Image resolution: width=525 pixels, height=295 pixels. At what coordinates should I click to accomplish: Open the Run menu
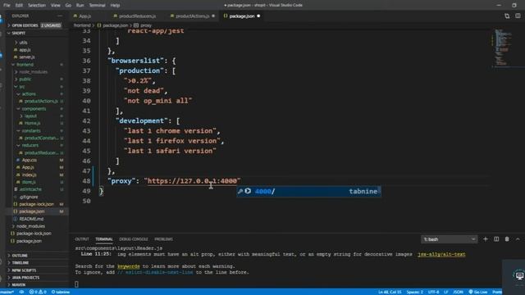(80, 6)
